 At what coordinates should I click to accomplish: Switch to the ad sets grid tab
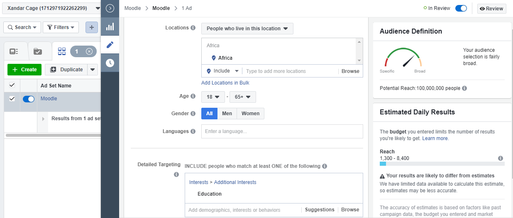click(x=62, y=51)
